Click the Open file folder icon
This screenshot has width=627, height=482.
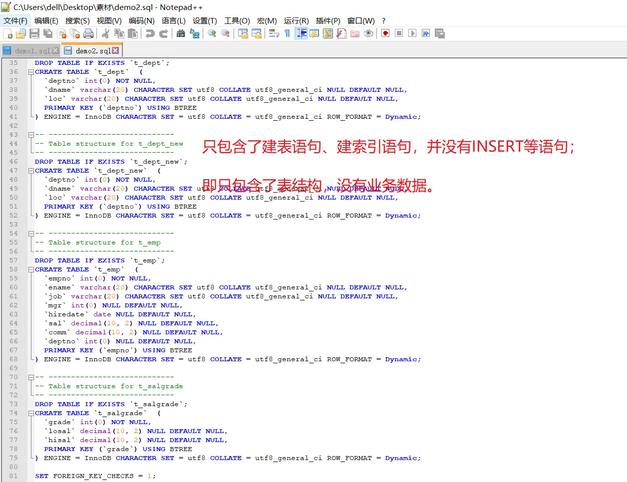[x=21, y=33]
